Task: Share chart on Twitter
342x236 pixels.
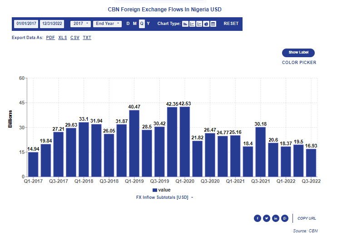Action: coord(267,218)
